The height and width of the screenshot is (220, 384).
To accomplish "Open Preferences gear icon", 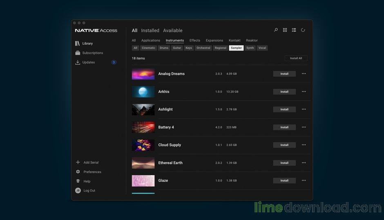I will 78,172.
